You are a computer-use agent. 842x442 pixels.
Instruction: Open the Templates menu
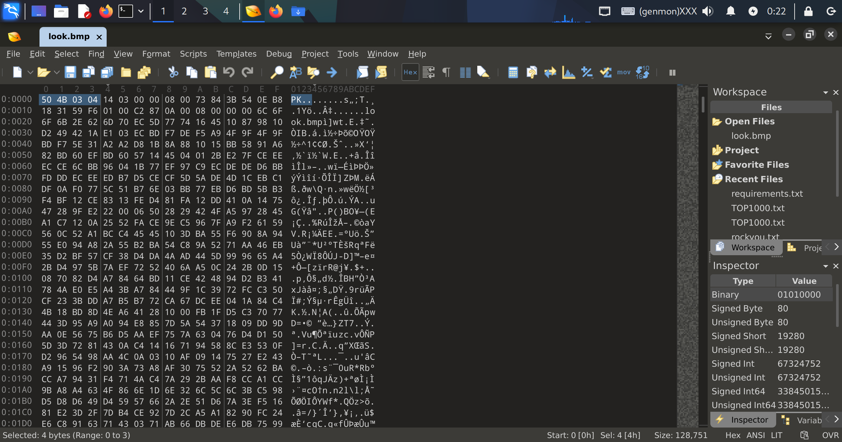236,54
